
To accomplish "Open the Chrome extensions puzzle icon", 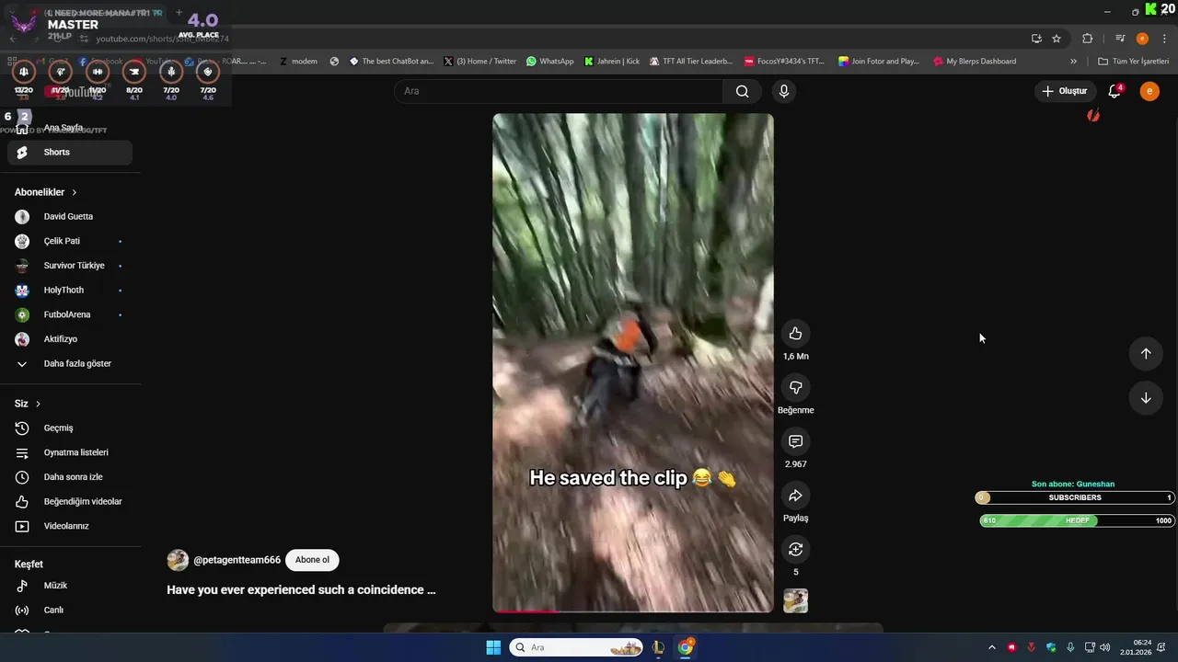I will (1088, 39).
